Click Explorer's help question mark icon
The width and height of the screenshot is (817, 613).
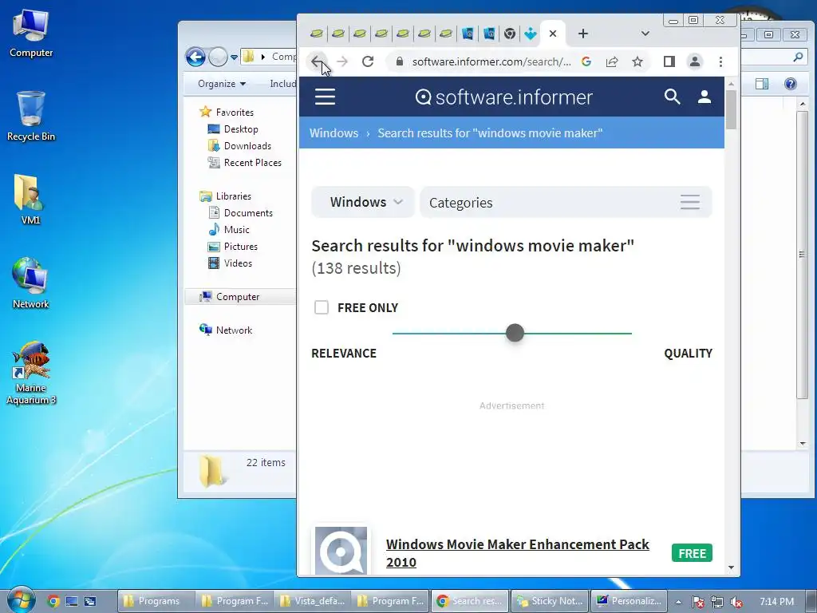point(791,83)
